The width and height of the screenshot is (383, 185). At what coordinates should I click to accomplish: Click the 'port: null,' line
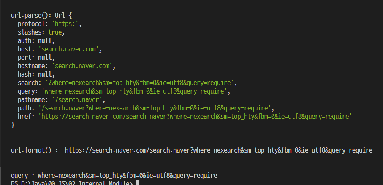click(36, 58)
